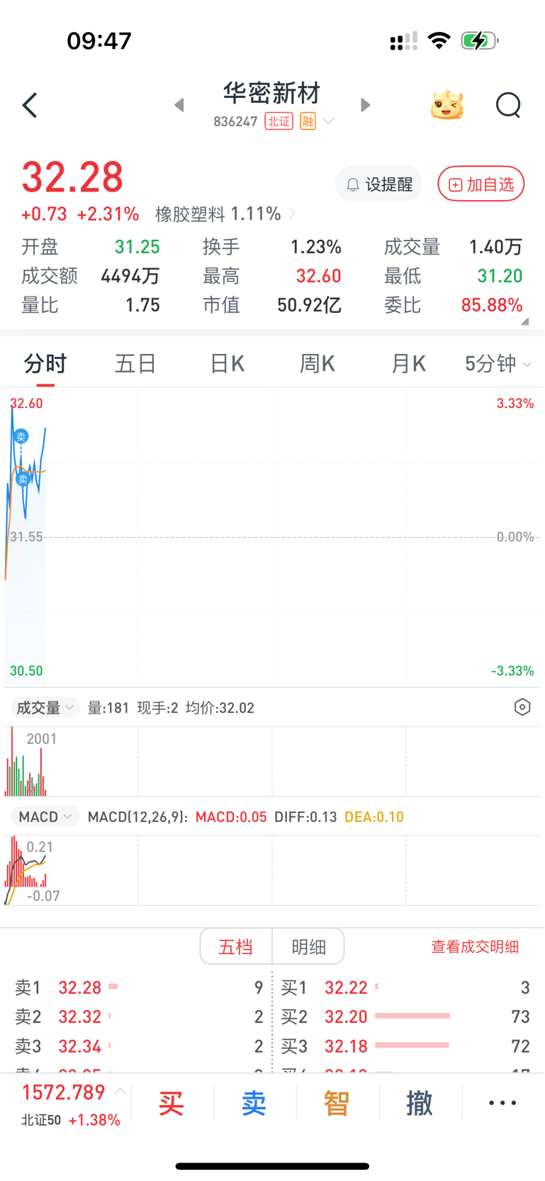The height and width of the screenshot is (1181, 545).
Task: Tap the winking cat mascot icon
Action: click(x=447, y=105)
